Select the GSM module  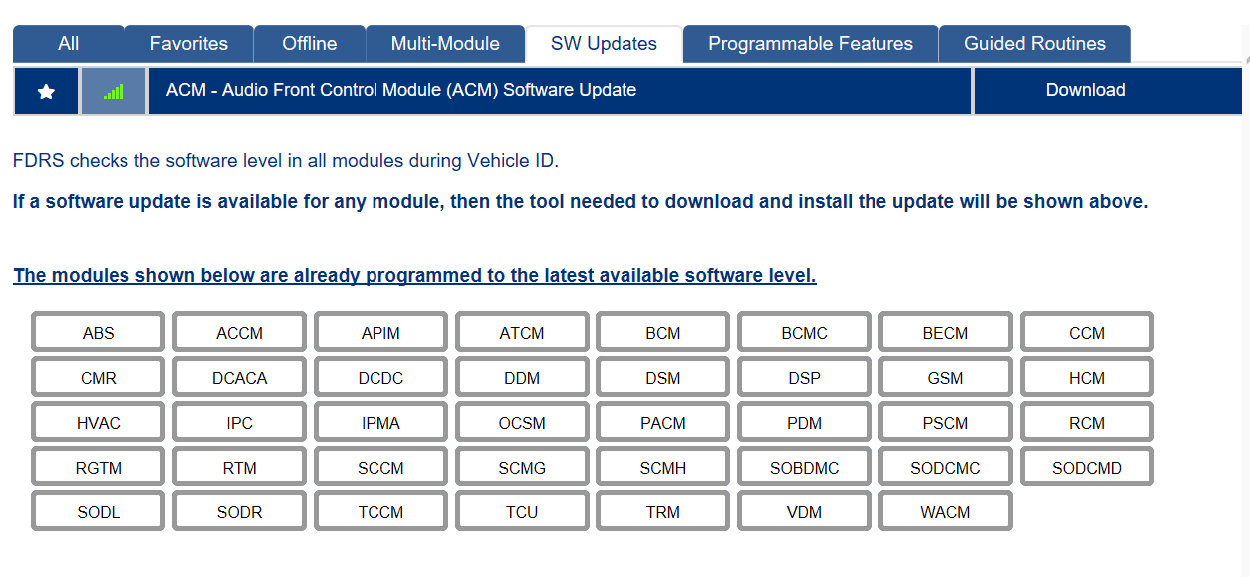coord(945,377)
